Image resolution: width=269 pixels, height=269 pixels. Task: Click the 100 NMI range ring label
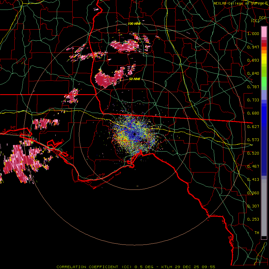coord(134,24)
